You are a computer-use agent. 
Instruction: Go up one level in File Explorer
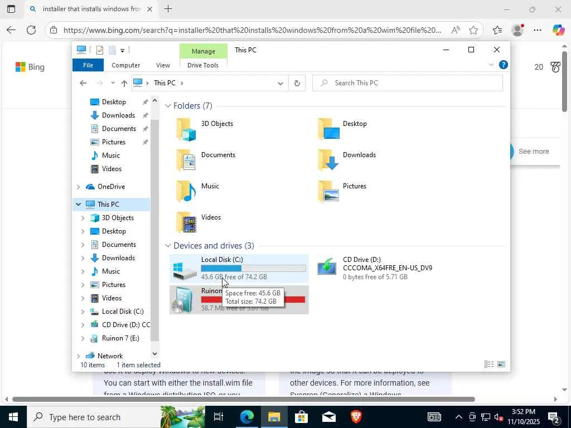pos(124,84)
